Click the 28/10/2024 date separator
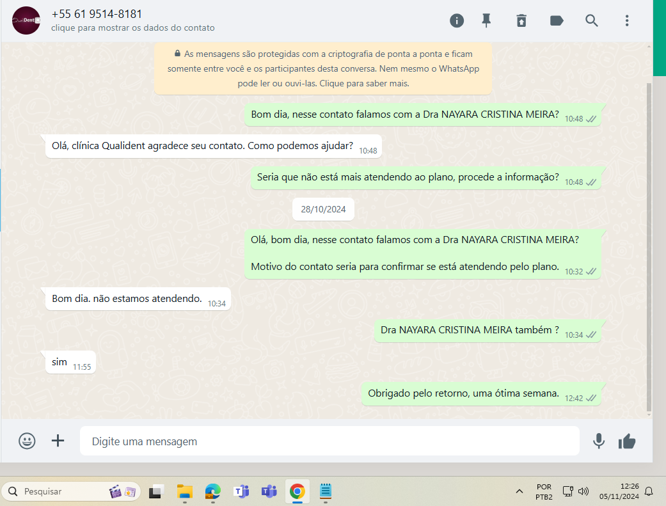The width and height of the screenshot is (666, 506). (x=323, y=209)
